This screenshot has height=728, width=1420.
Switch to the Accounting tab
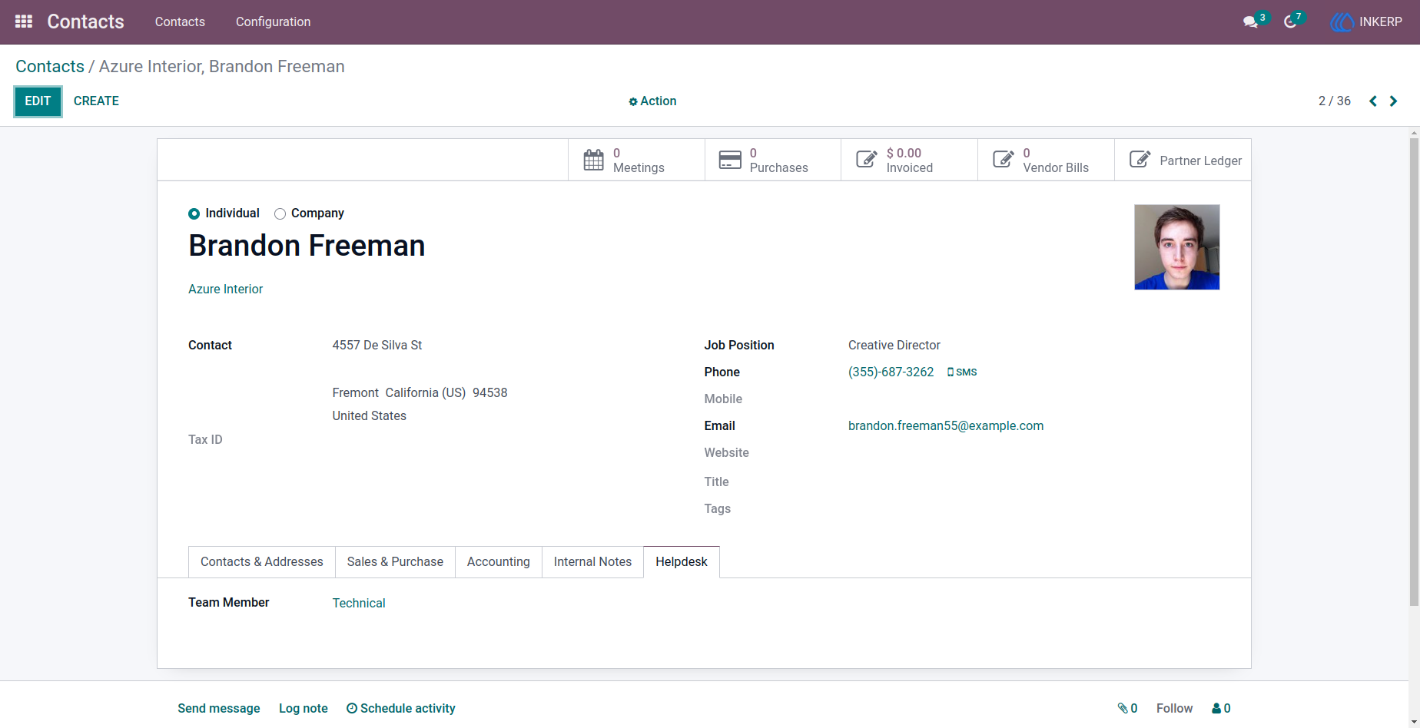click(498, 561)
